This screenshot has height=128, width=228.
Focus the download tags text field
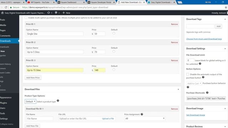tap(200, 26)
